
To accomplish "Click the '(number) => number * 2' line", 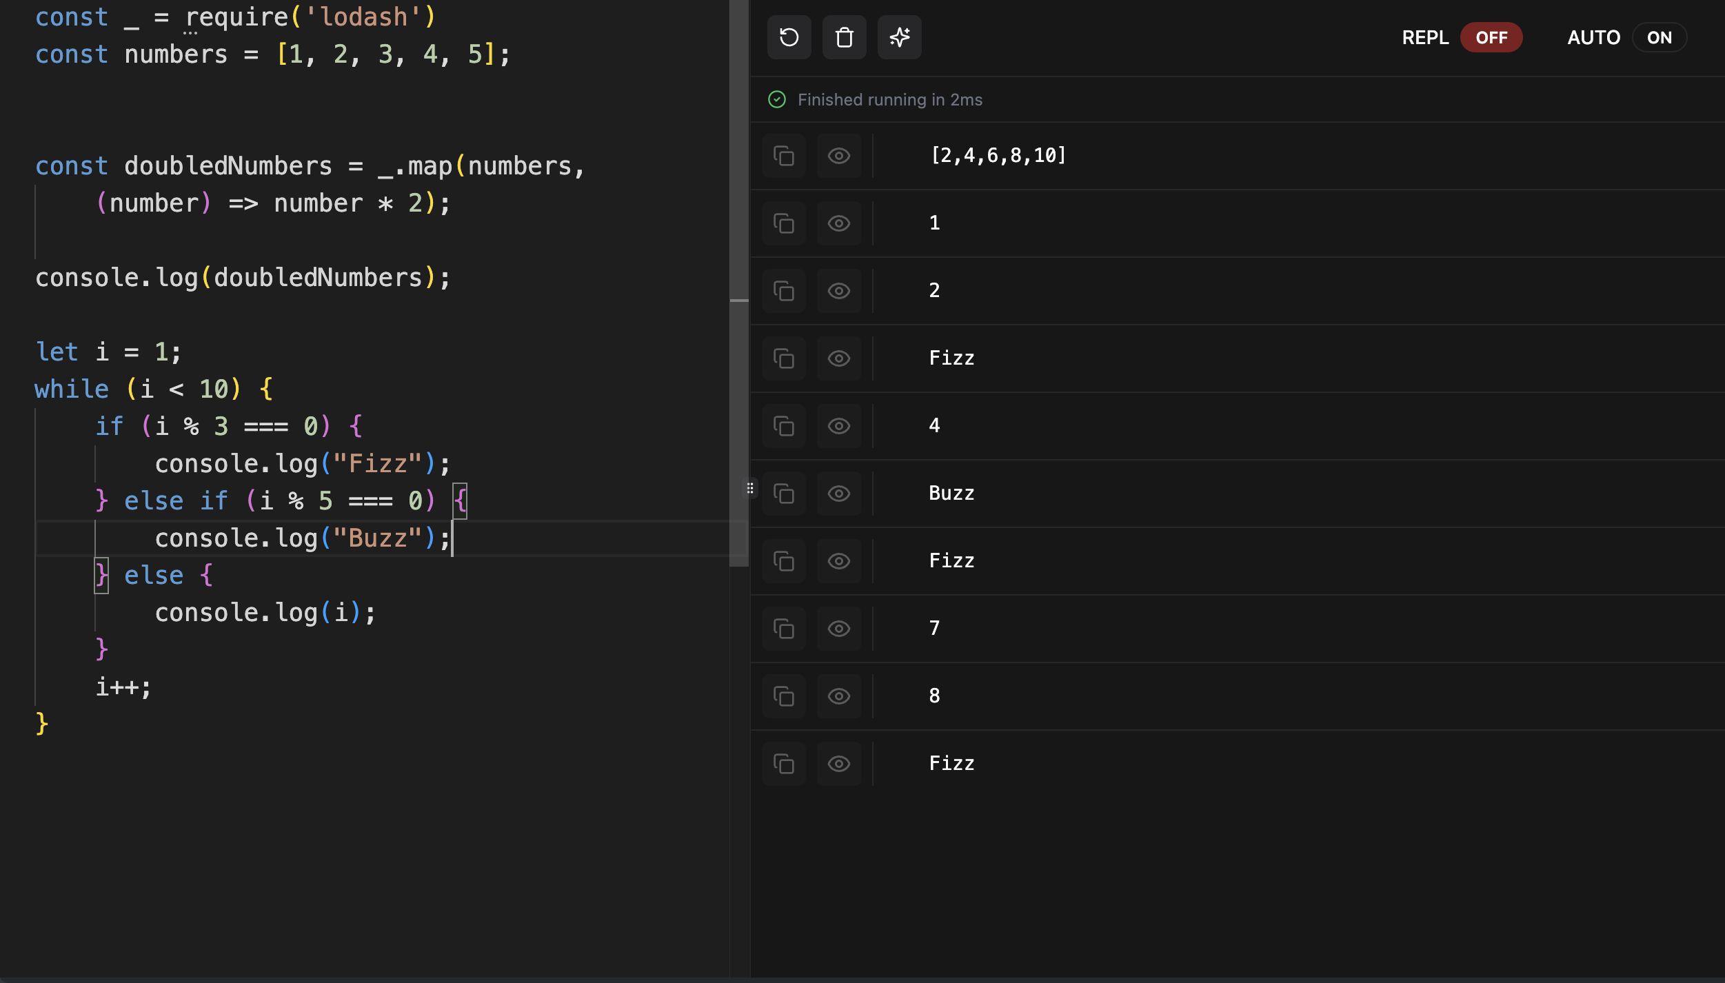I will [273, 203].
